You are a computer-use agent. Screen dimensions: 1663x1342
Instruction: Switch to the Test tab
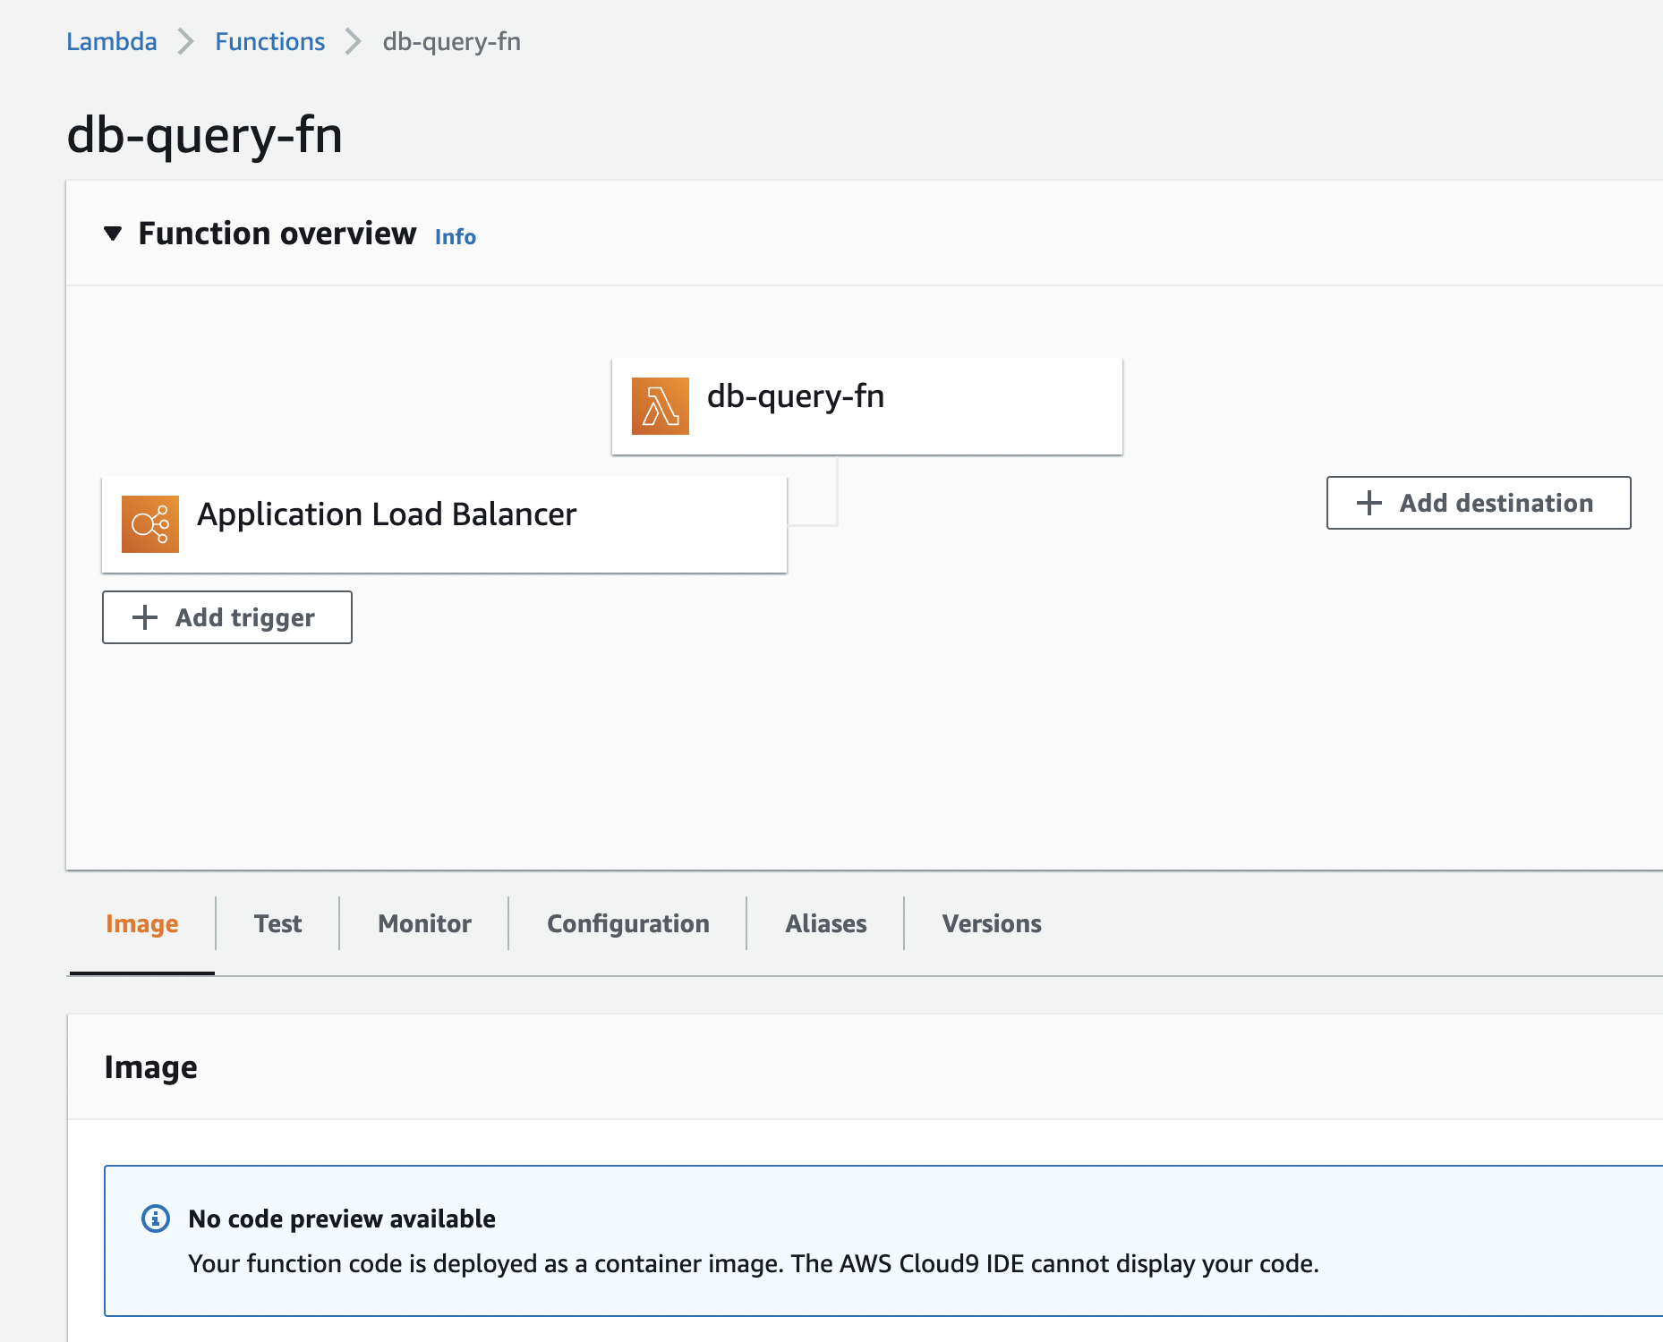(x=277, y=923)
